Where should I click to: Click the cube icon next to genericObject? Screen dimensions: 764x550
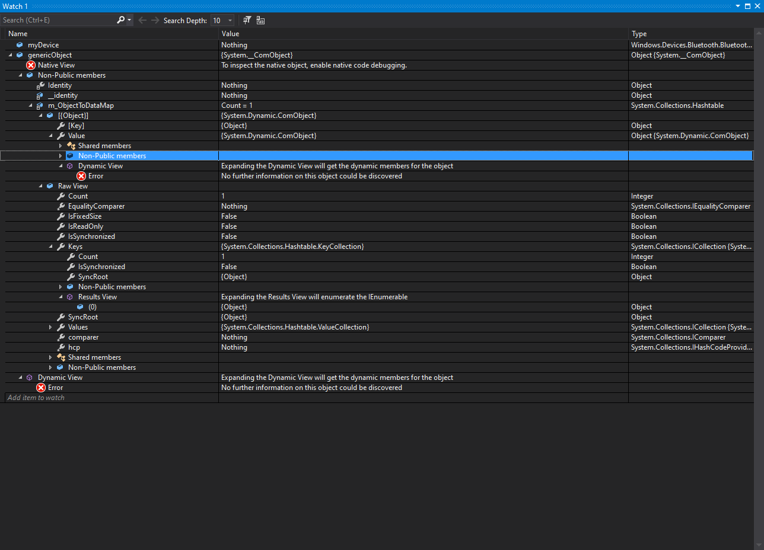pos(20,55)
